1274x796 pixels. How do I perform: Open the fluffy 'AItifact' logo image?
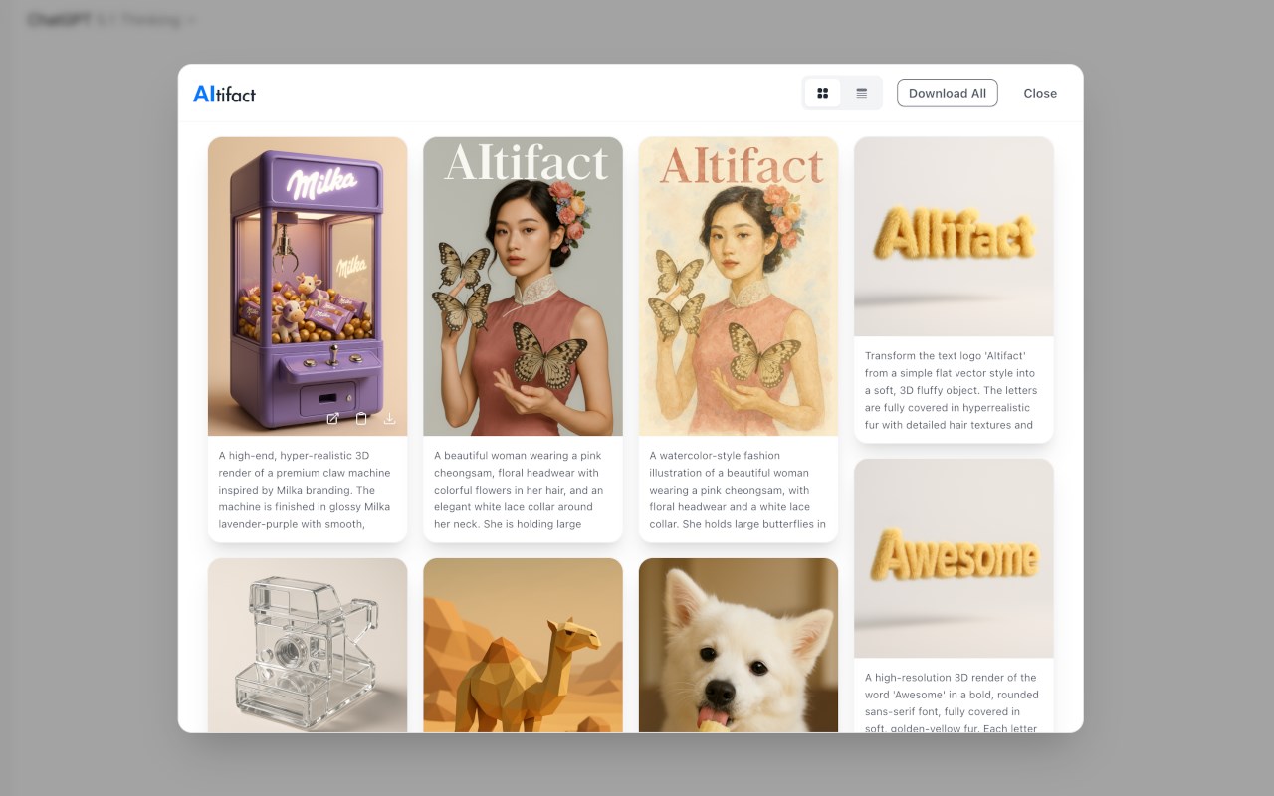(954, 237)
